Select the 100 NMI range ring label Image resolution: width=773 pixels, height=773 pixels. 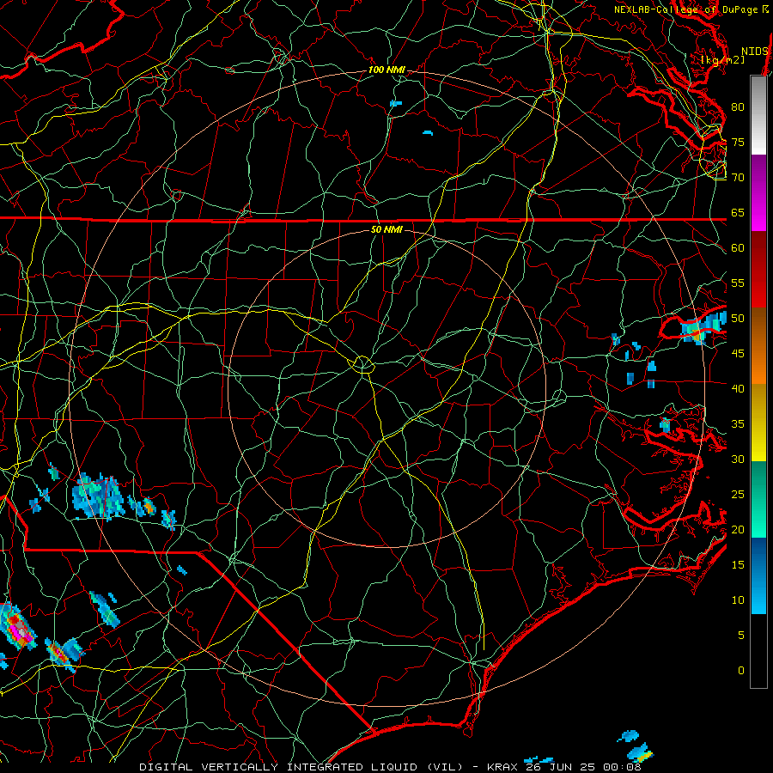coord(386,70)
